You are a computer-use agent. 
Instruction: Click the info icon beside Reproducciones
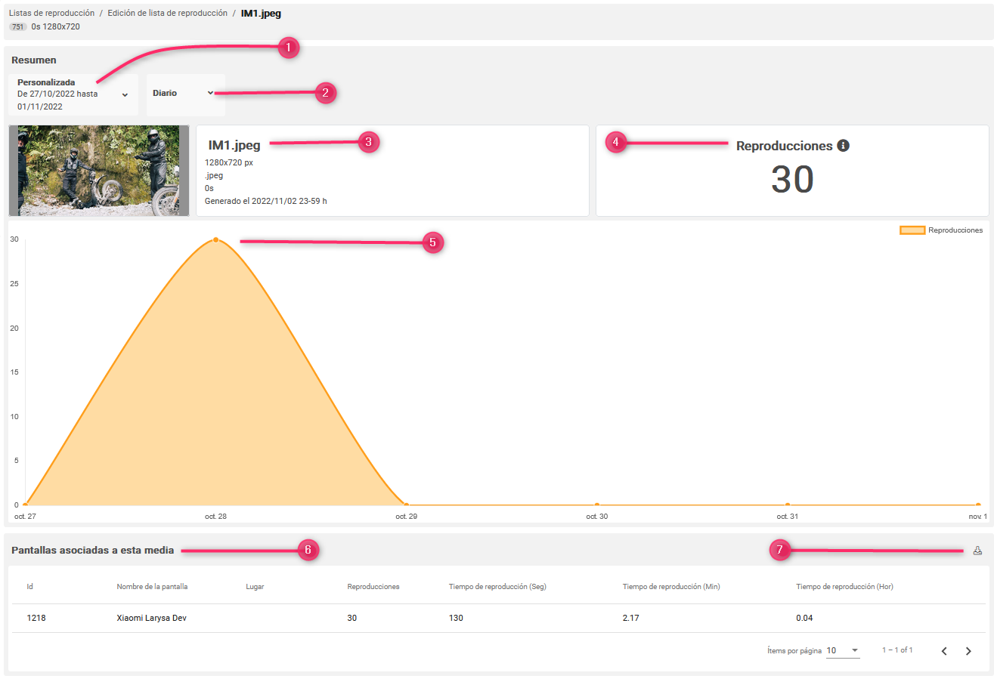[x=844, y=146]
